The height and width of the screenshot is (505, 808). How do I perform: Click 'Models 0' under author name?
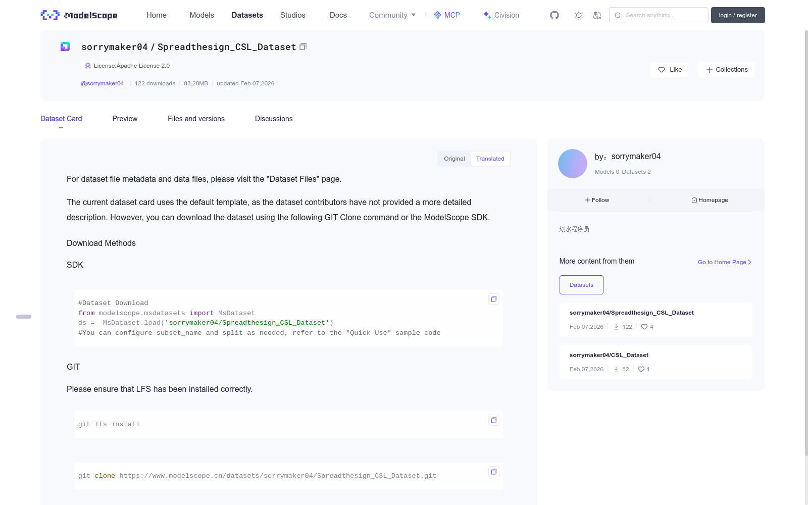[607, 172]
